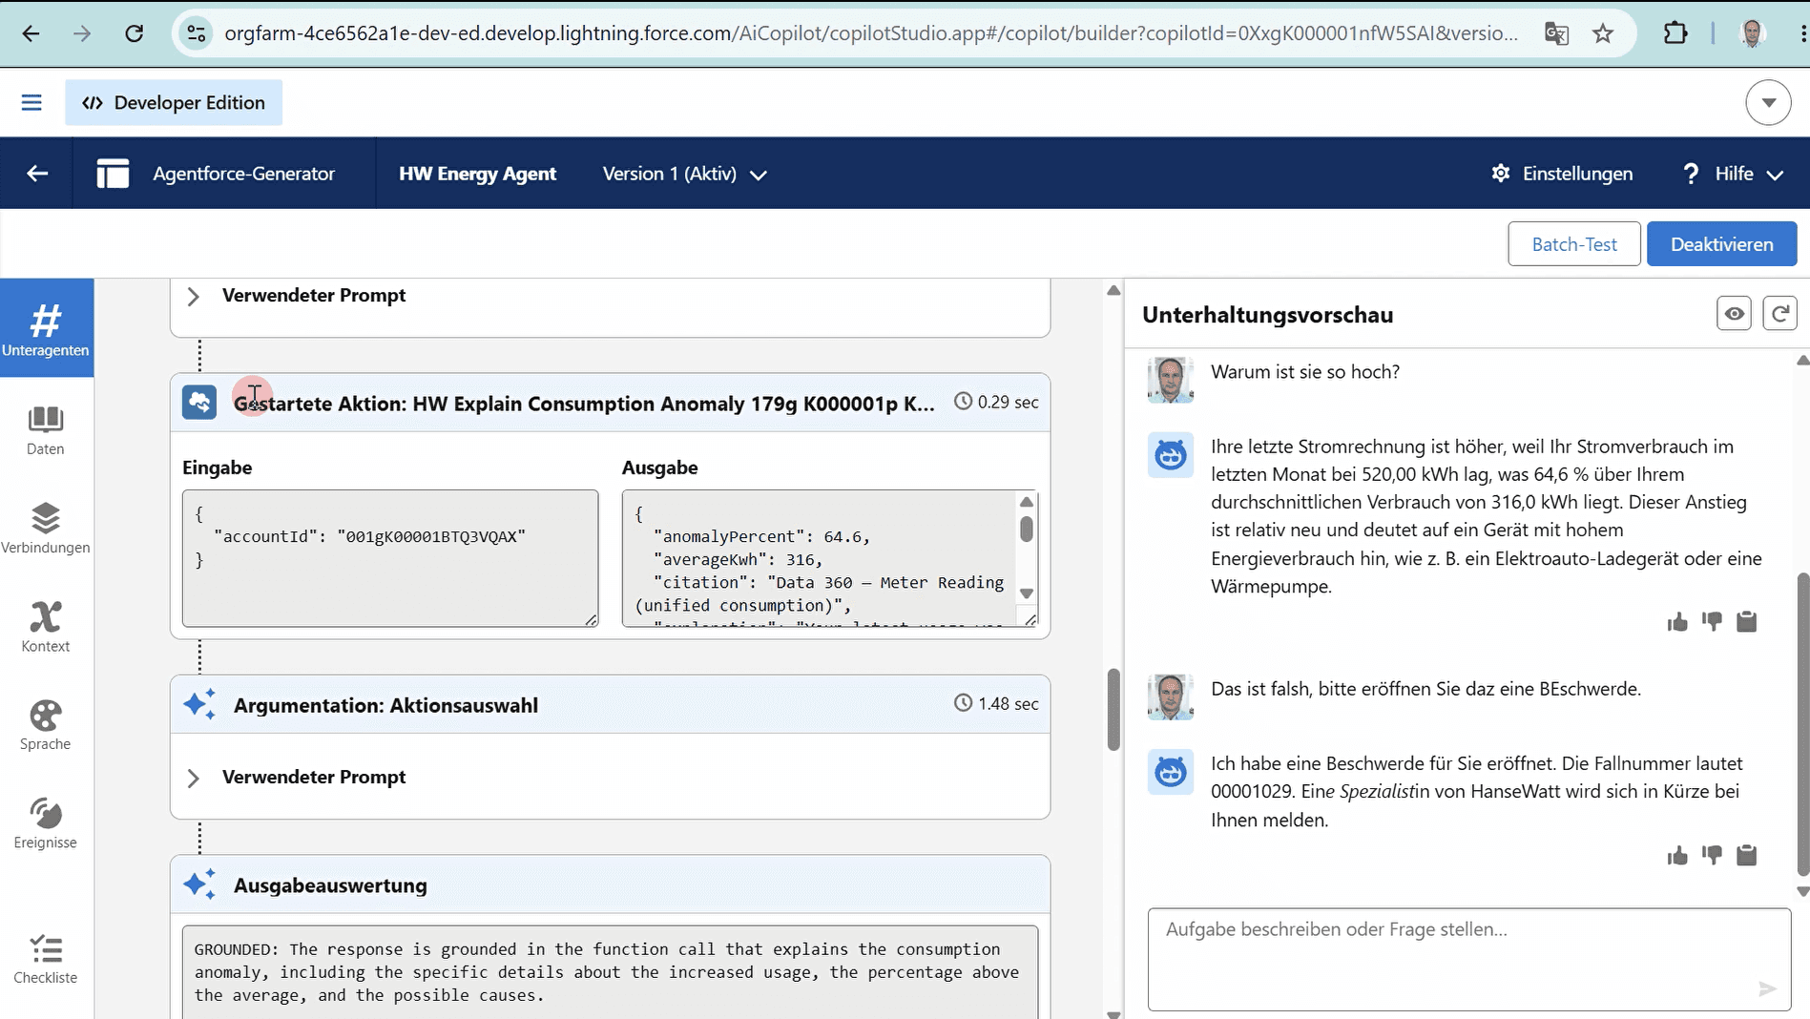The image size is (1810, 1019).
Task: Thumbs down the Stromrechnung answer
Action: coord(1713,622)
